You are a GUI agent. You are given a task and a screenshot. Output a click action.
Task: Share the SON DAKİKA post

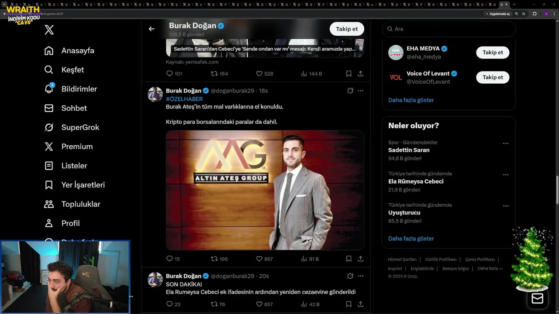[360, 304]
